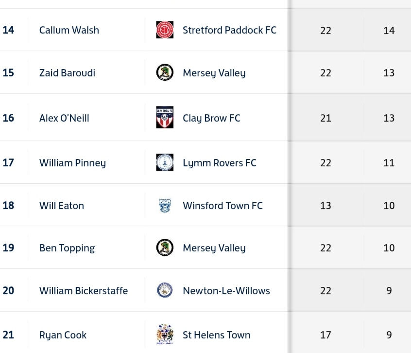This screenshot has height=353, width=411.
Task: Open Will Eaton player details
Action: pyautogui.click(x=62, y=206)
